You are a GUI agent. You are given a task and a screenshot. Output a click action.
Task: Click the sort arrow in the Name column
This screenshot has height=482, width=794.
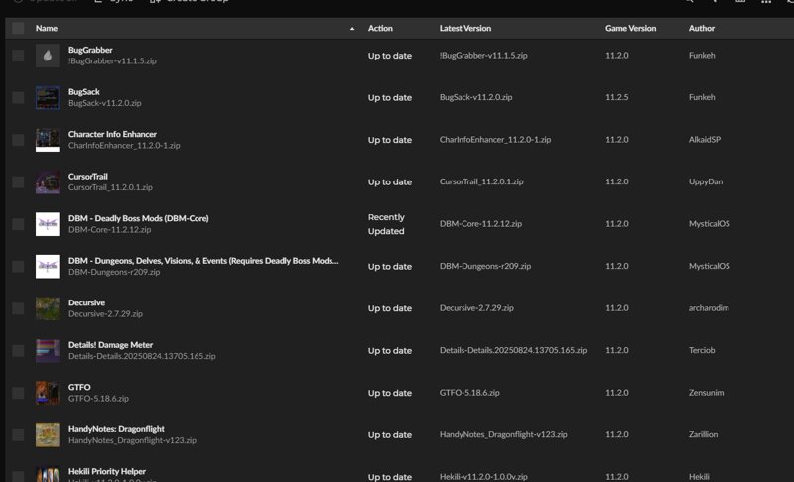click(352, 29)
